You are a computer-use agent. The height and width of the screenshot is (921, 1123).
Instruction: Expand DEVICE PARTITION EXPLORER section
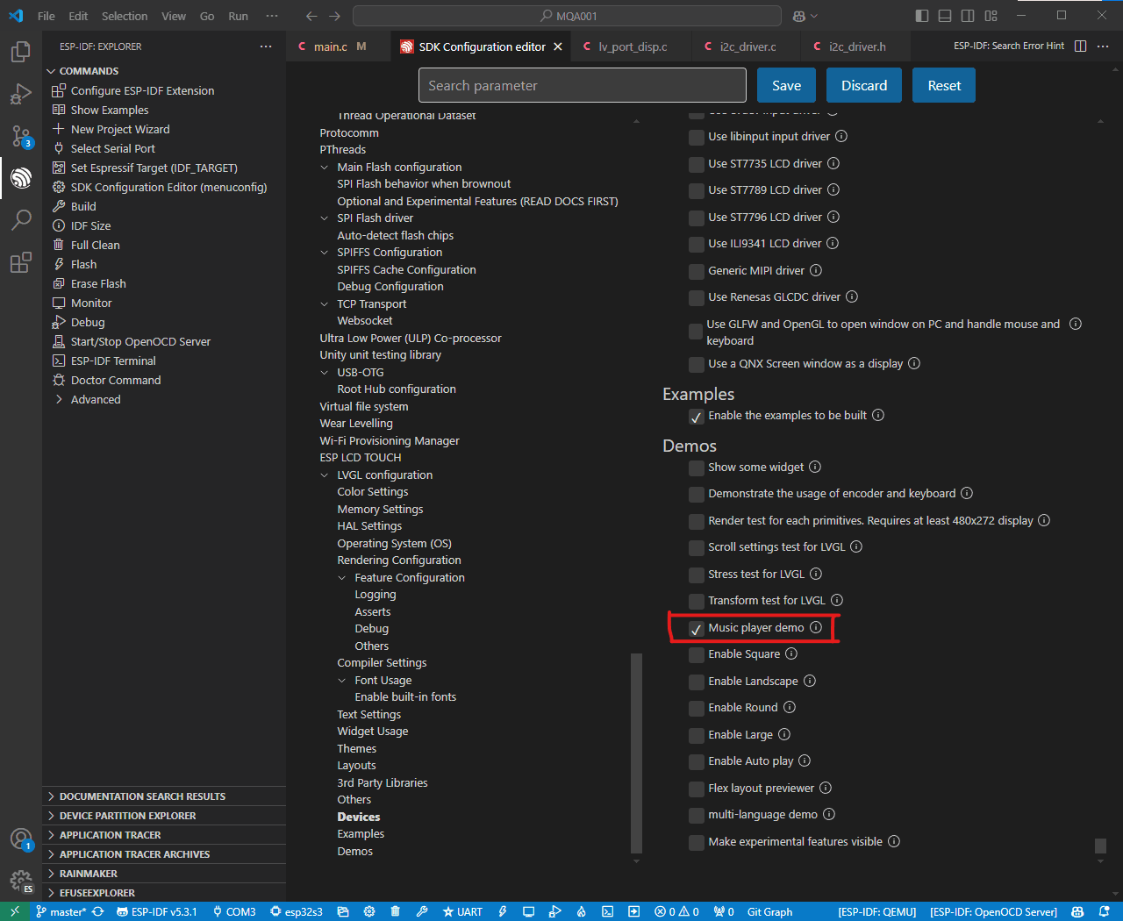tap(127, 816)
